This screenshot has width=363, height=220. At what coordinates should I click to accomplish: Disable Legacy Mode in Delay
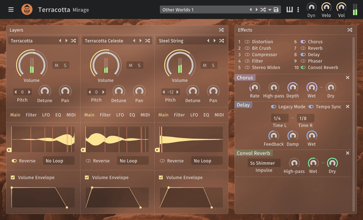pos(274,107)
